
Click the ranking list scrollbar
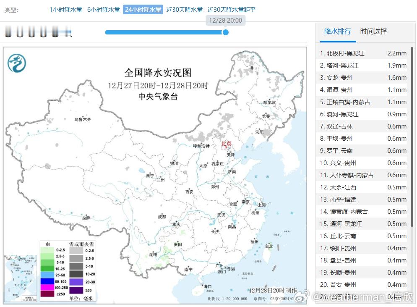[412, 137]
